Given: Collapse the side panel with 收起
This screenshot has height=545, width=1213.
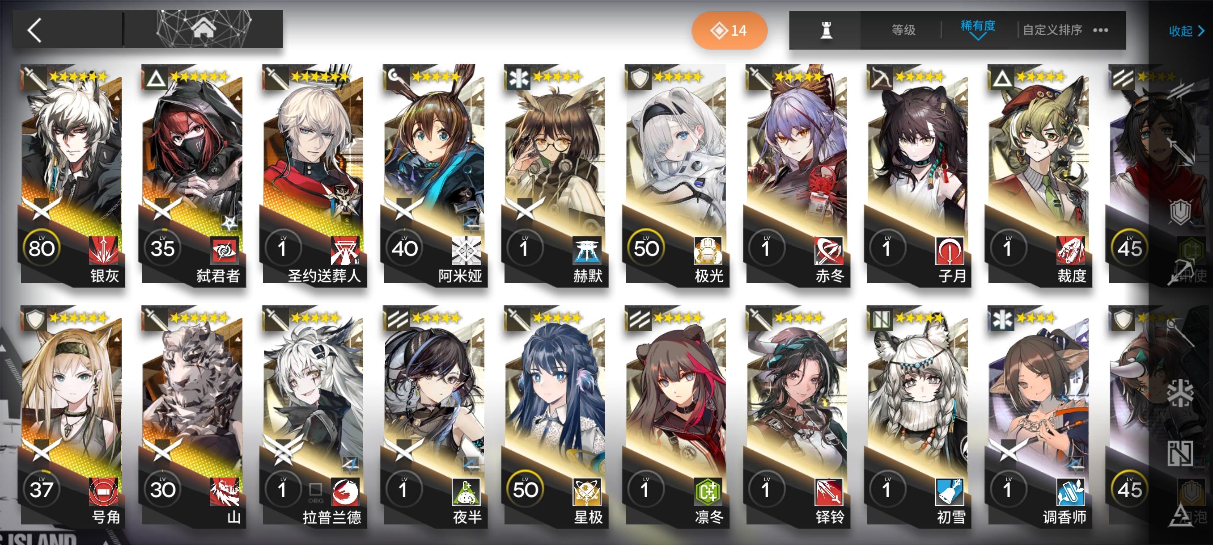Looking at the screenshot, I should pos(1187,31).
